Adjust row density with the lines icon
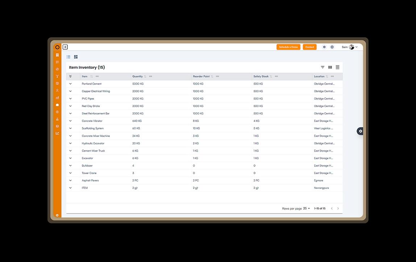Screen dimensions: 416x262 coord(337,67)
